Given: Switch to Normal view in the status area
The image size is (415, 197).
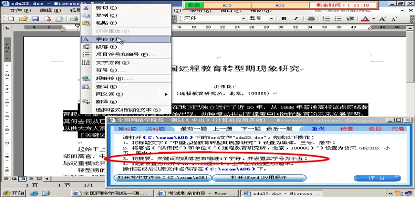Looking at the screenshot, I should tap(6, 179).
